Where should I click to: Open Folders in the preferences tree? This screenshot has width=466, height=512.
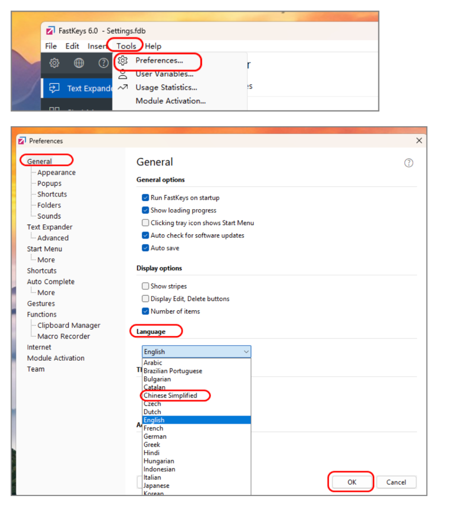point(49,205)
